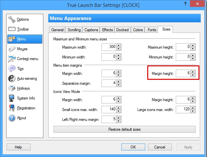Click Restore default sizes button
Screen dimensions: 207x157
point(124,129)
